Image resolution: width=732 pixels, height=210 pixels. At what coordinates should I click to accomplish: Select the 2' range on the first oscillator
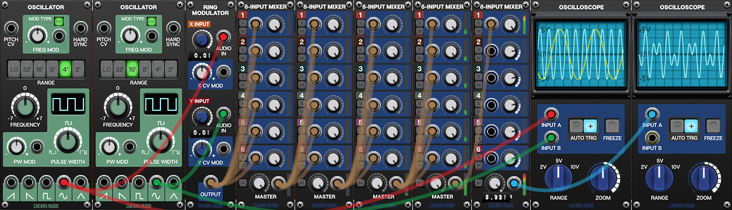point(78,69)
